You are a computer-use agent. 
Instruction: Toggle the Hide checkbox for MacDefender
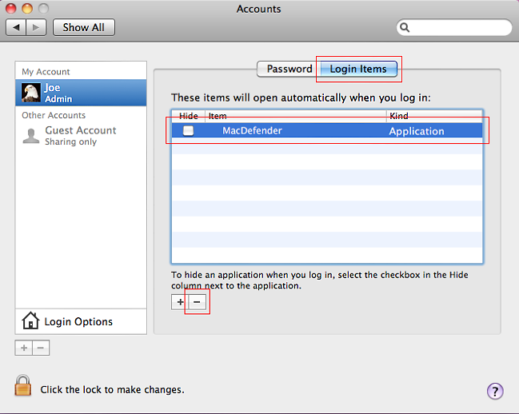pos(188,131)
